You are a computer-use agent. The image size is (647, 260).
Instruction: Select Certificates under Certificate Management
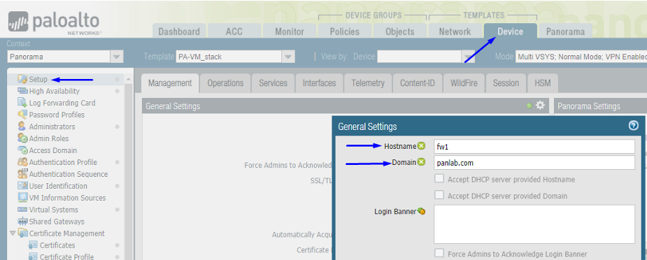pos(57,245)
